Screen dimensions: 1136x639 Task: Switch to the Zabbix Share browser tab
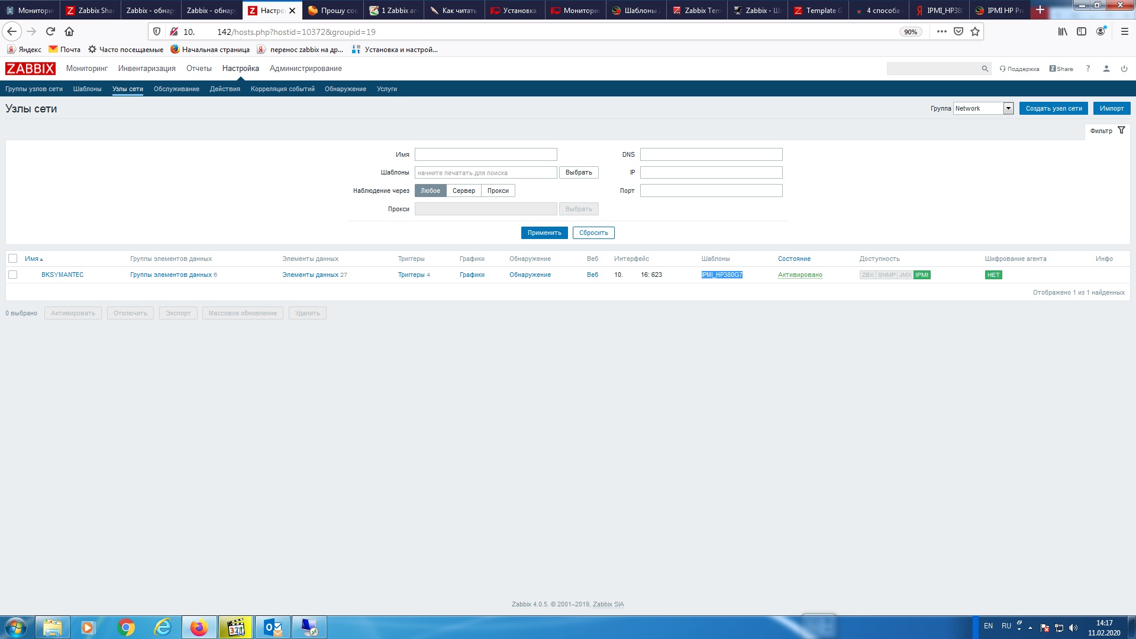click(x=91, y=10)
